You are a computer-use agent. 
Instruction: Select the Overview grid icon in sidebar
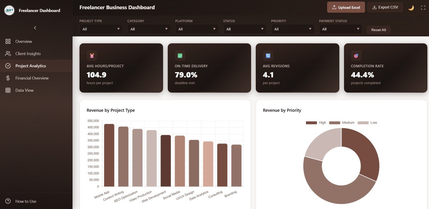tap(8, 41)
